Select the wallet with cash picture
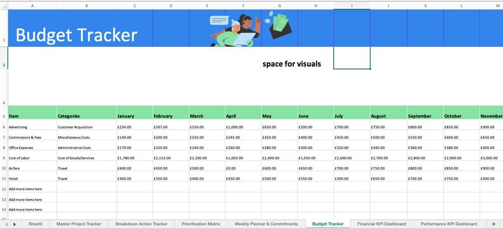Image resolution: width=503 pixels, height=229 pixels. click(x=279, y=25)
